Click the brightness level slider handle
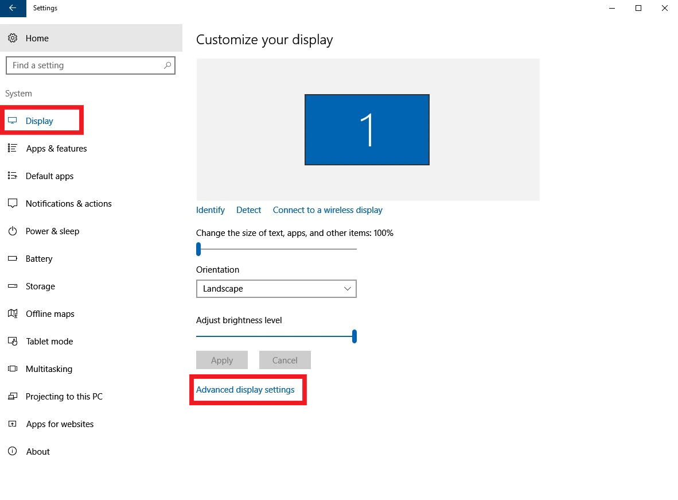The image size is (678, 500). pyautogui.click(x=354, y=336)
